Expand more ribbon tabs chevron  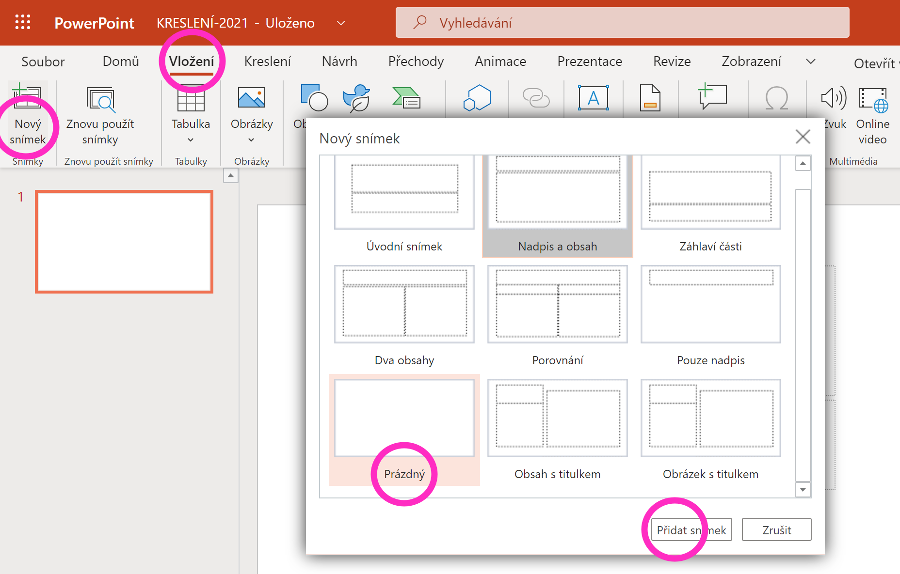(x=810, y=62)
